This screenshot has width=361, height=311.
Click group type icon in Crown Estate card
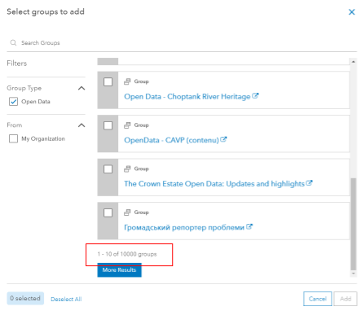127,169
